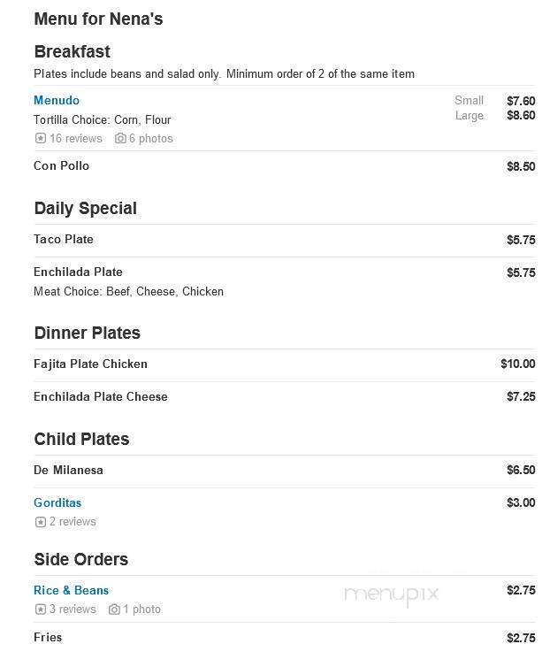View the 2 reviews for Gorditas
Screen dimensions: 550x667
(x=73, y=522)
